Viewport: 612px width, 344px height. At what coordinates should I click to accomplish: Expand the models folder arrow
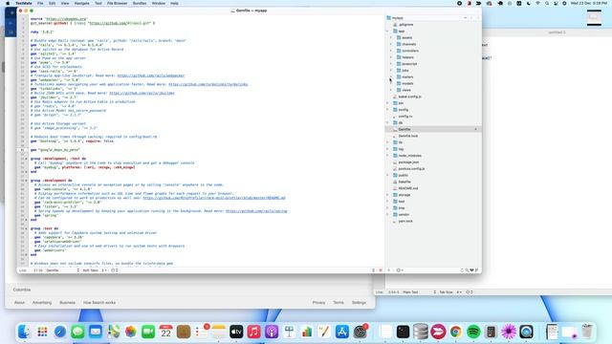point(391,83)
